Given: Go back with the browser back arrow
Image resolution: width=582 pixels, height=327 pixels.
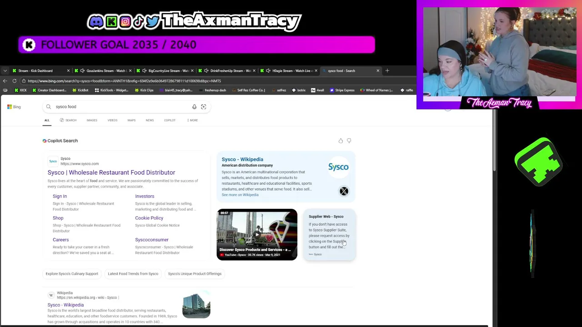Looking at the screenshot, I should 5,81.
